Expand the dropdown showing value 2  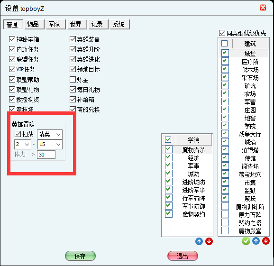click(x=23, y=144)
